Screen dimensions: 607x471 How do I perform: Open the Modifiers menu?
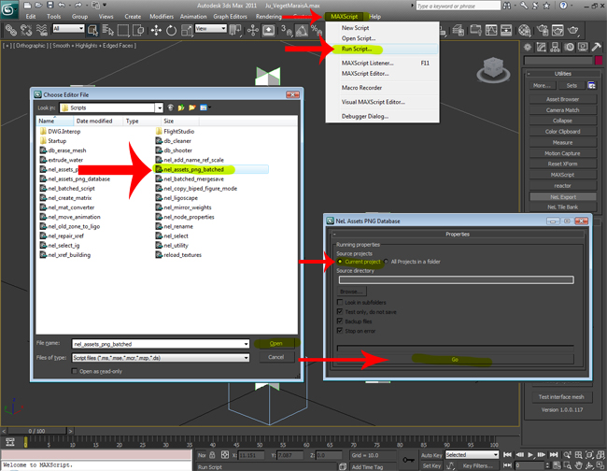[x=162, y=16]
